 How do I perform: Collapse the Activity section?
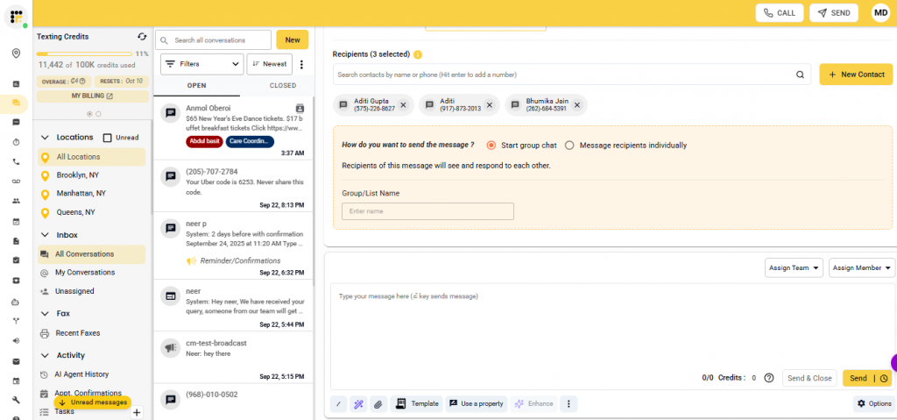coord(45,355)
